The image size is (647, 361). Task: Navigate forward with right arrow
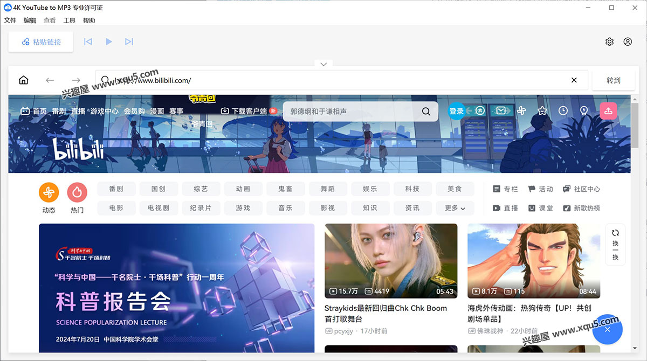(x=76, y=80)
